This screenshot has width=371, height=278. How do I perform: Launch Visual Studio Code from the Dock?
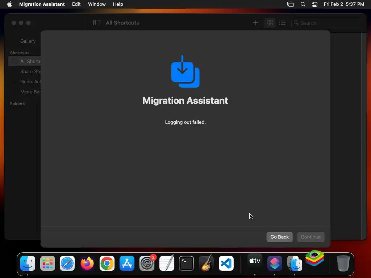tap(226, 264)
